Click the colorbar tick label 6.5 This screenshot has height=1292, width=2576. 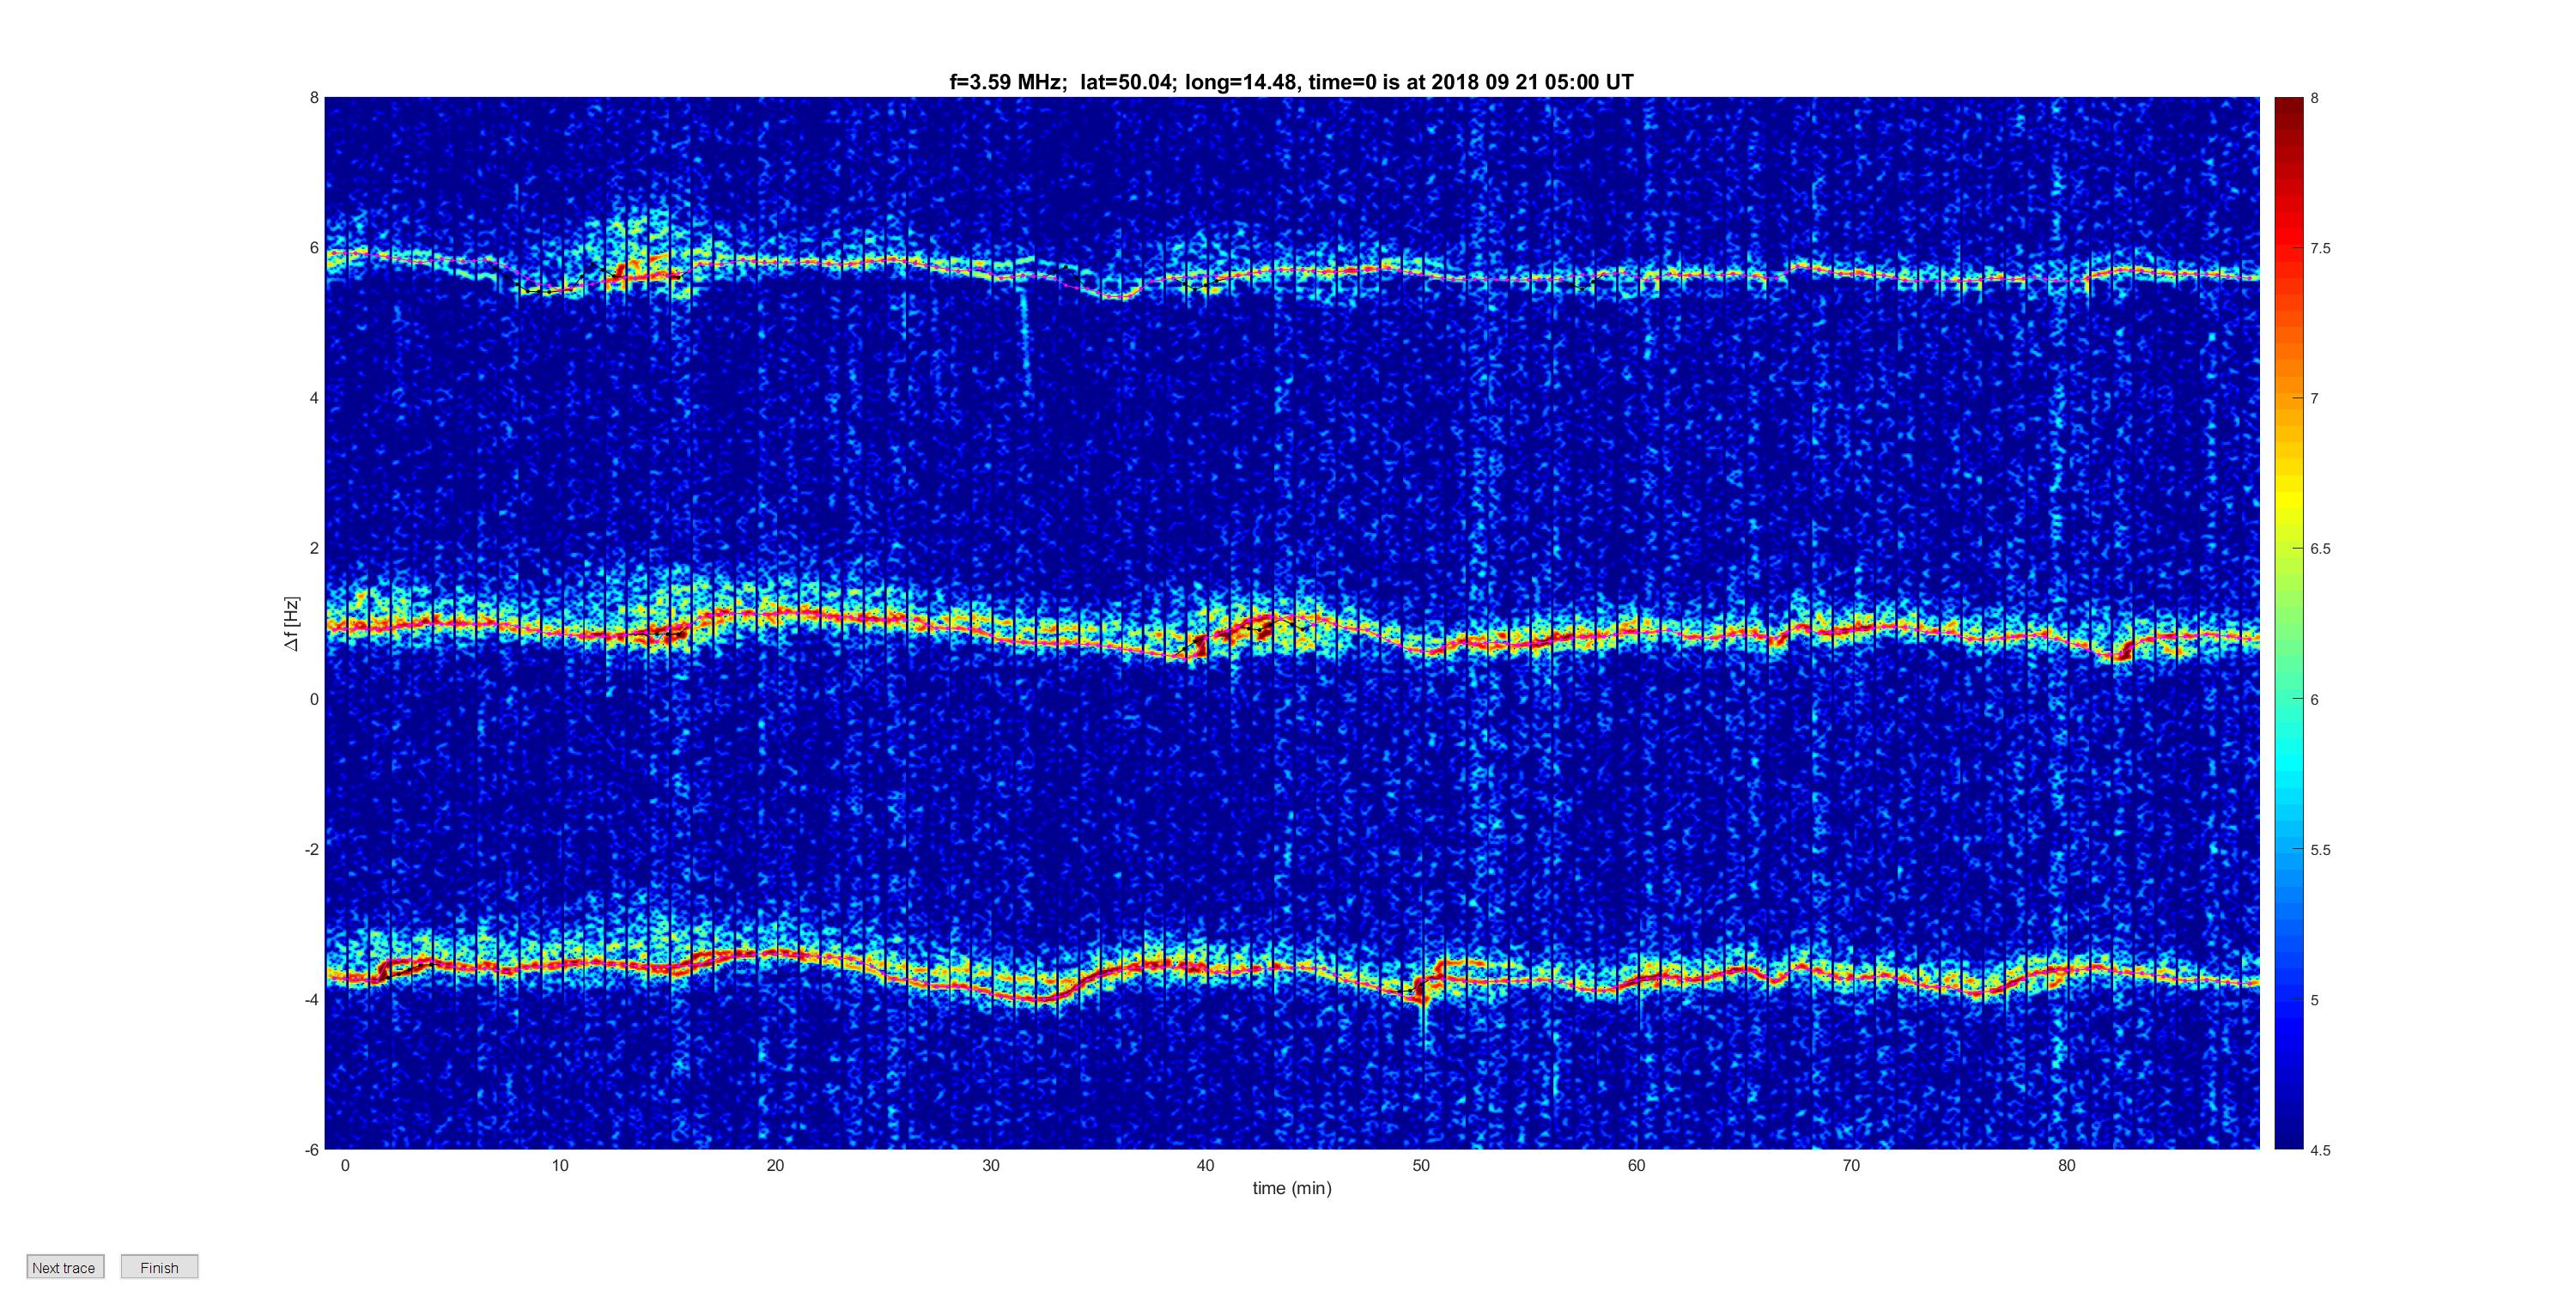(x=2320, y=549)
